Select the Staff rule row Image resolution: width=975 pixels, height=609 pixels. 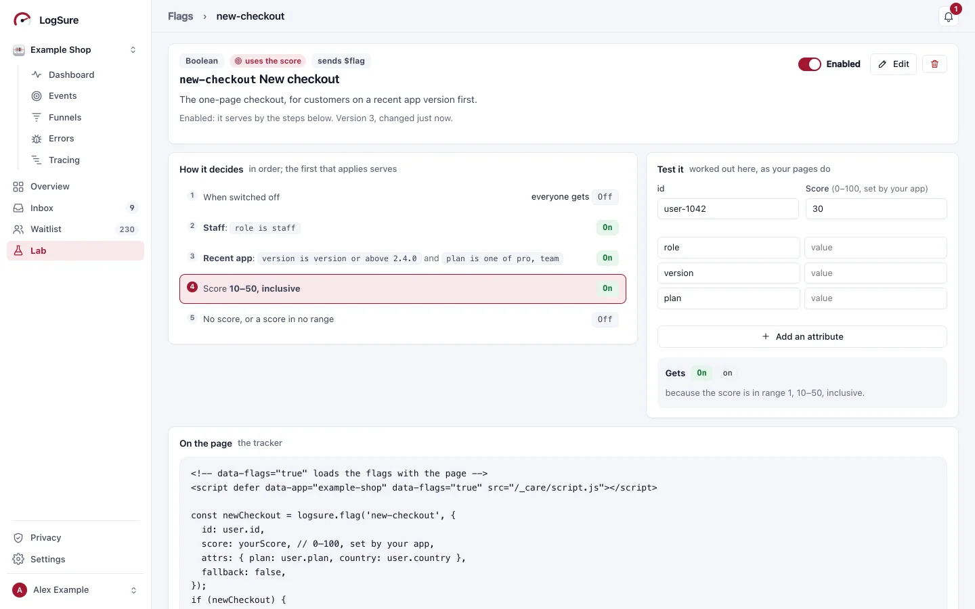403,227
